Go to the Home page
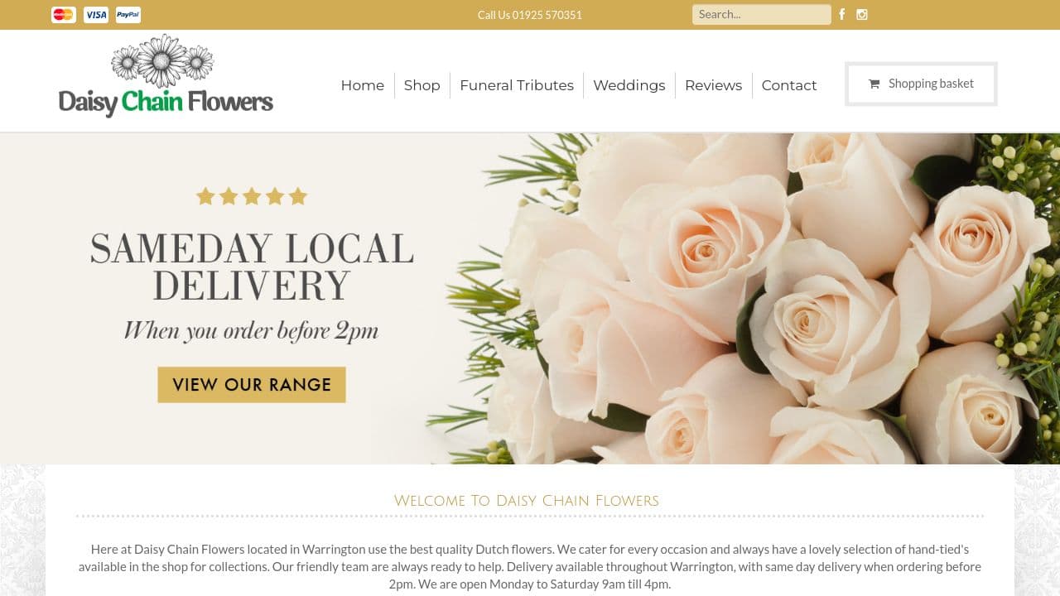Viewport: 1060px width, 596px height. tap(363, 85)
